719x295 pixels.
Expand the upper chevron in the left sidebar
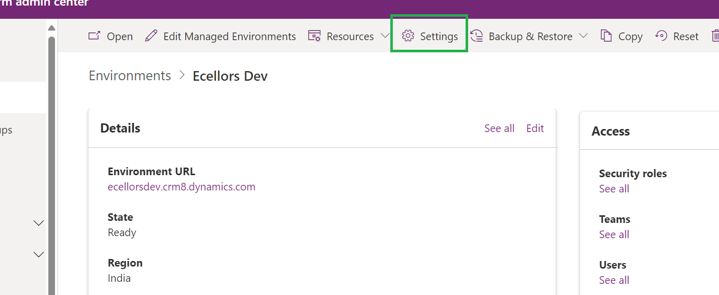pyautogui.click(x=39, y=223)
